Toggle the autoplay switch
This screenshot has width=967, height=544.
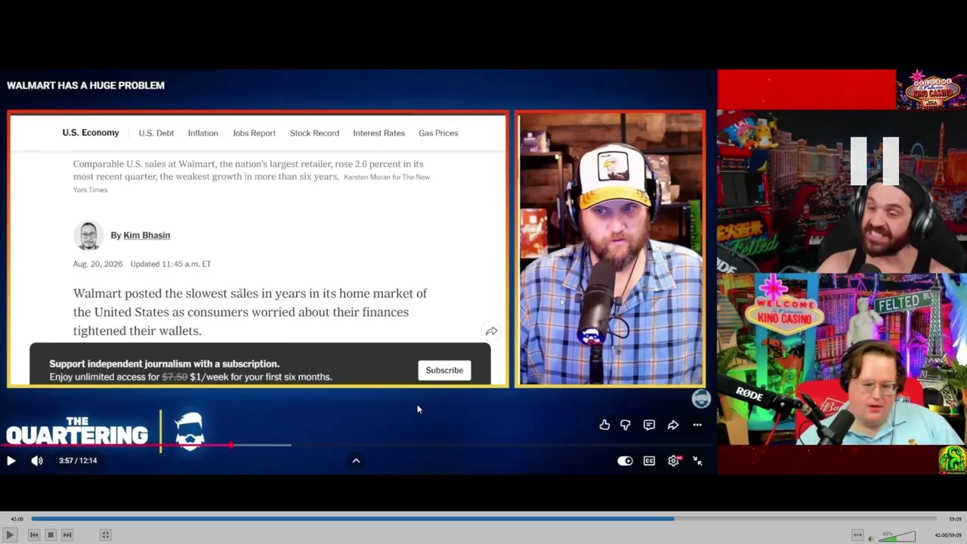click(x=625, y=461)
